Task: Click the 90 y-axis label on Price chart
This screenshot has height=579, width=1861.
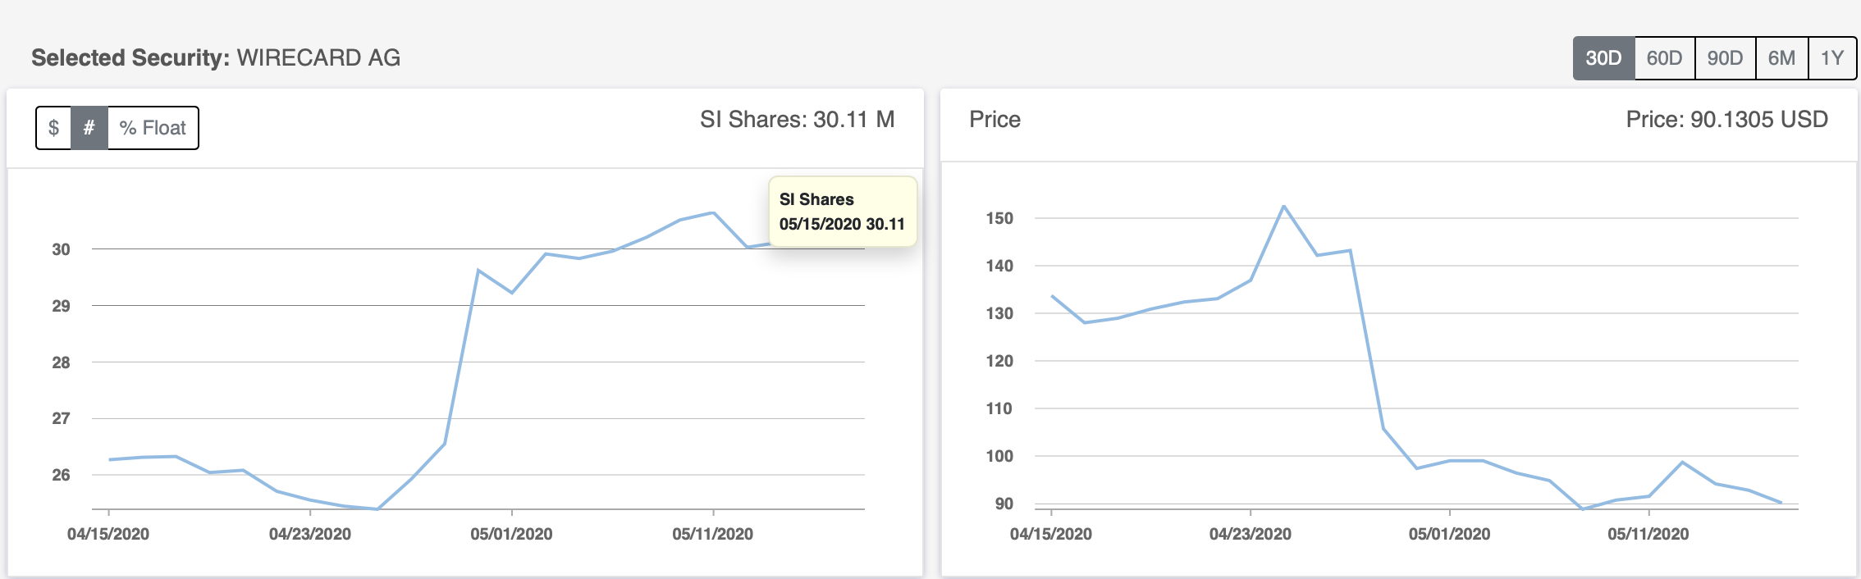Action: pos(1004,504)
